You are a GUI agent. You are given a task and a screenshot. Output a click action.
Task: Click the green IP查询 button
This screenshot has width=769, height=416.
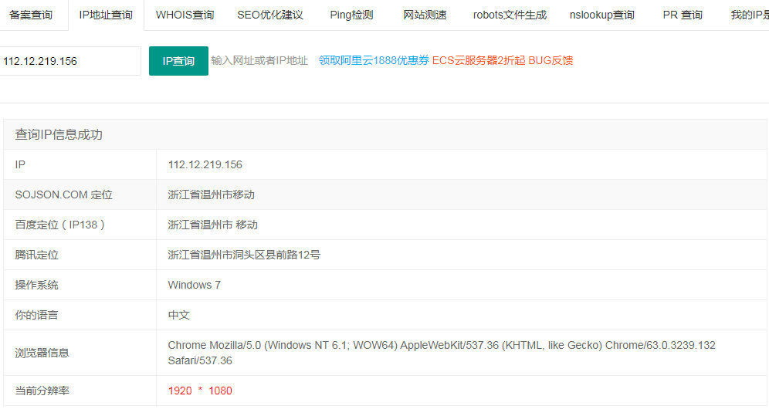[178, 61]
